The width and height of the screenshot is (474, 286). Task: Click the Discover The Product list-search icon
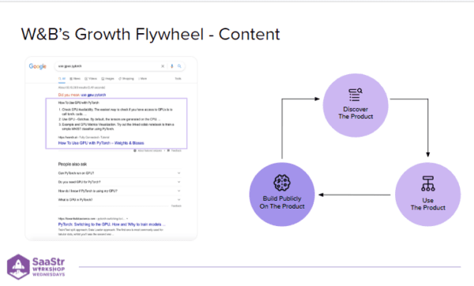click(355, 94)
